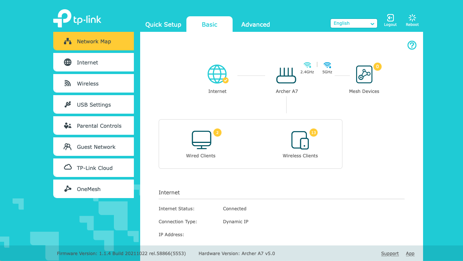Viewport: 463px width, 261px height.
Task: Click the Firmware Version text in footer
Action: click(x=121, y=254)
